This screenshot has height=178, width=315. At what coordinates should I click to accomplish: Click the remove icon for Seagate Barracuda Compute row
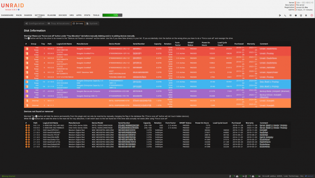[27, 91]
